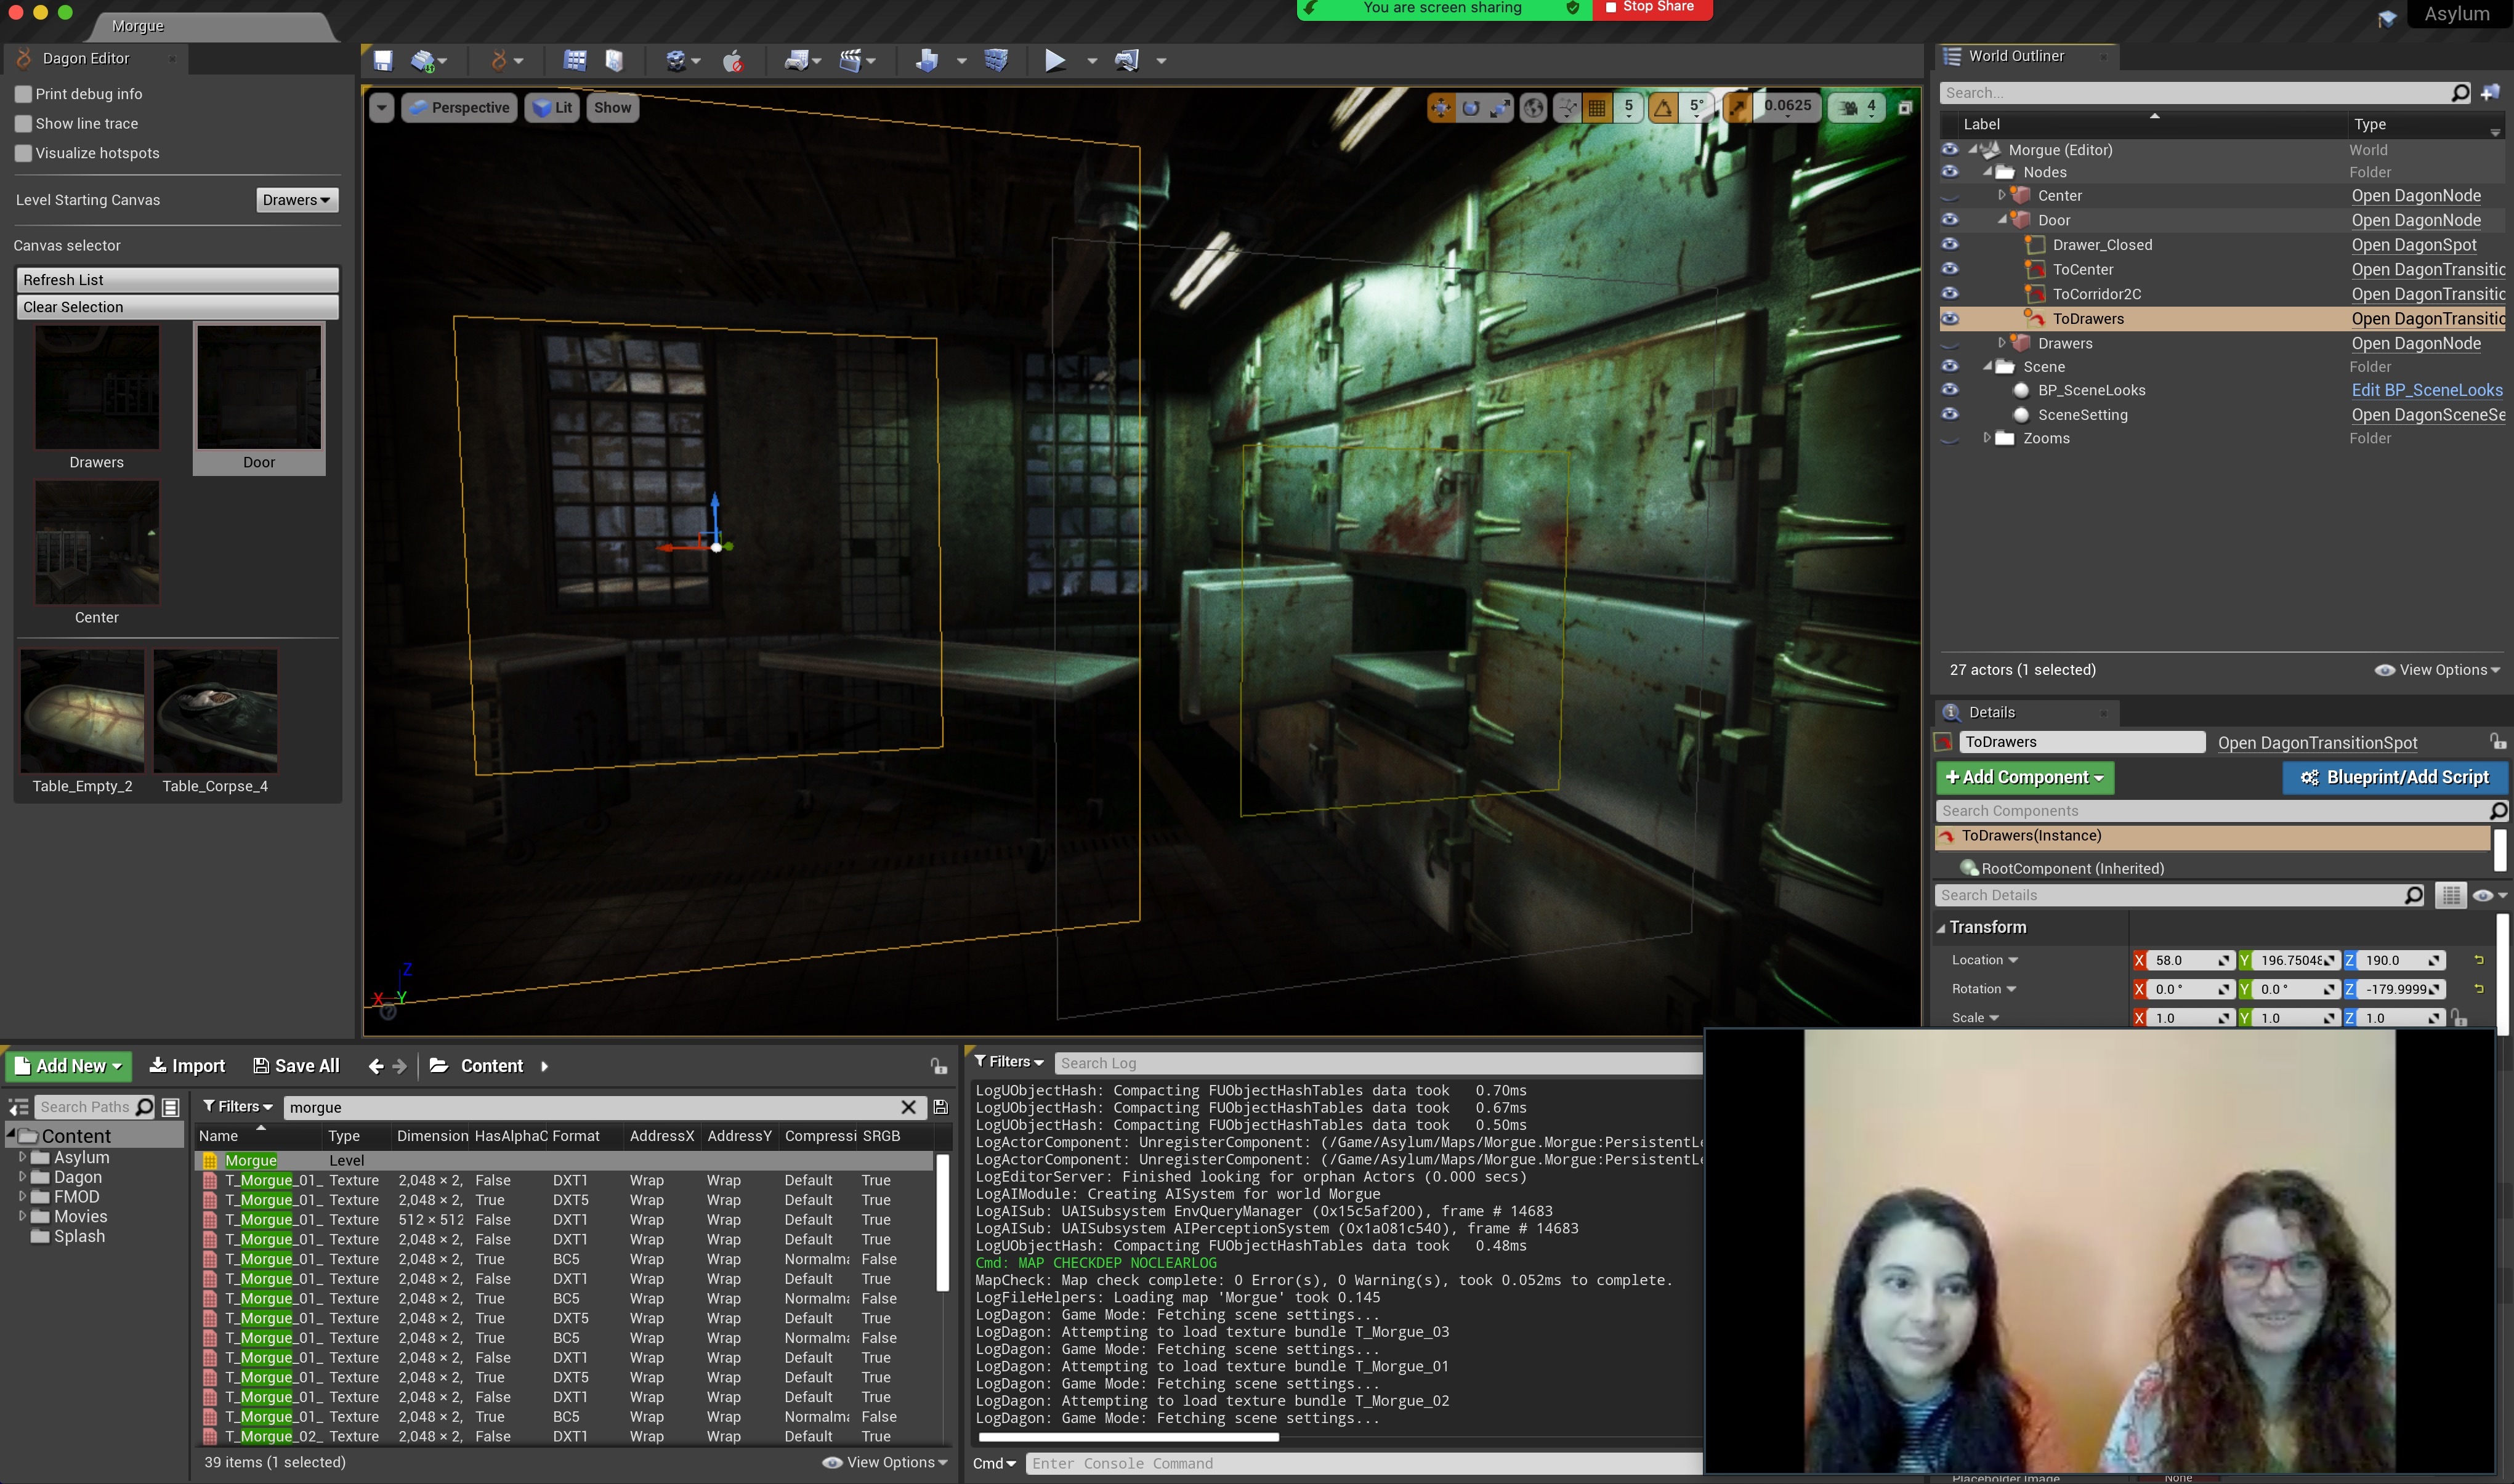Select the scale gizmo mode

click(1500, 107)
